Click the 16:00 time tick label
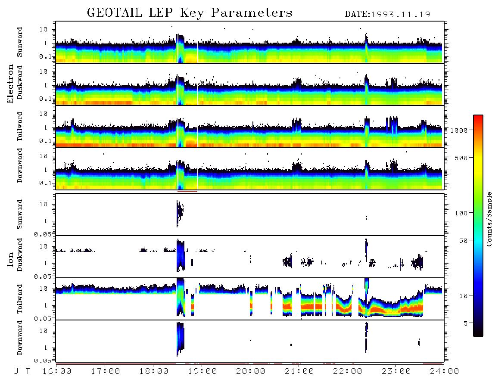This screenshot has height=379, width=492. point(57,371)
